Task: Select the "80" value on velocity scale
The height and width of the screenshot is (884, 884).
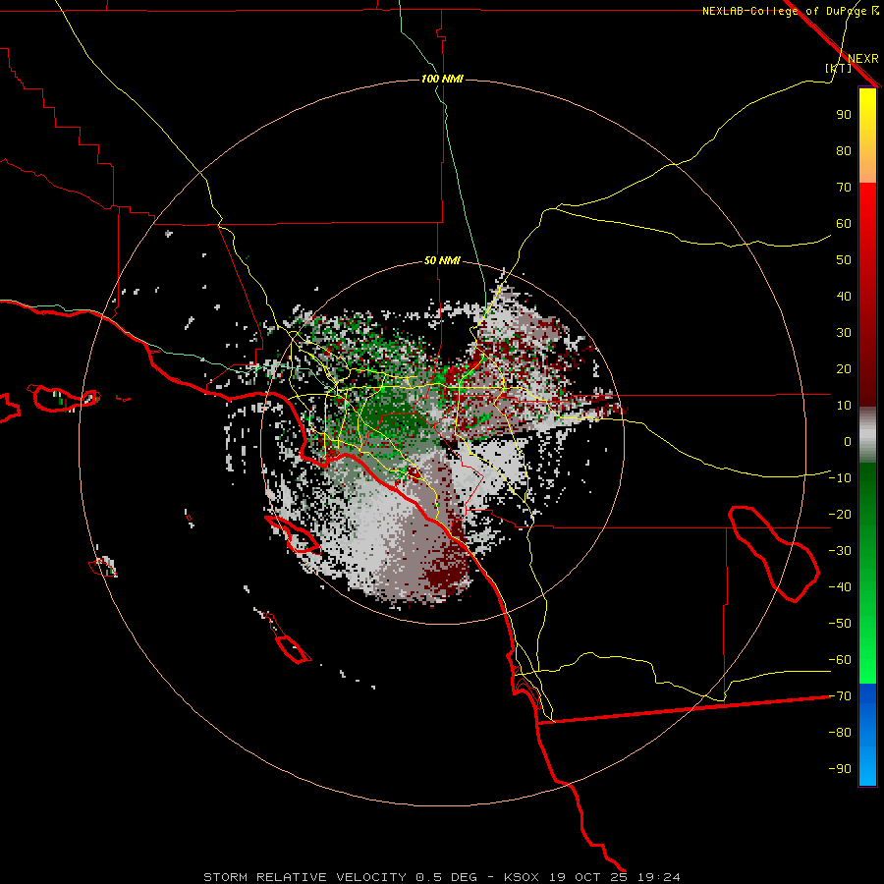Action: (x=844, y=150)
